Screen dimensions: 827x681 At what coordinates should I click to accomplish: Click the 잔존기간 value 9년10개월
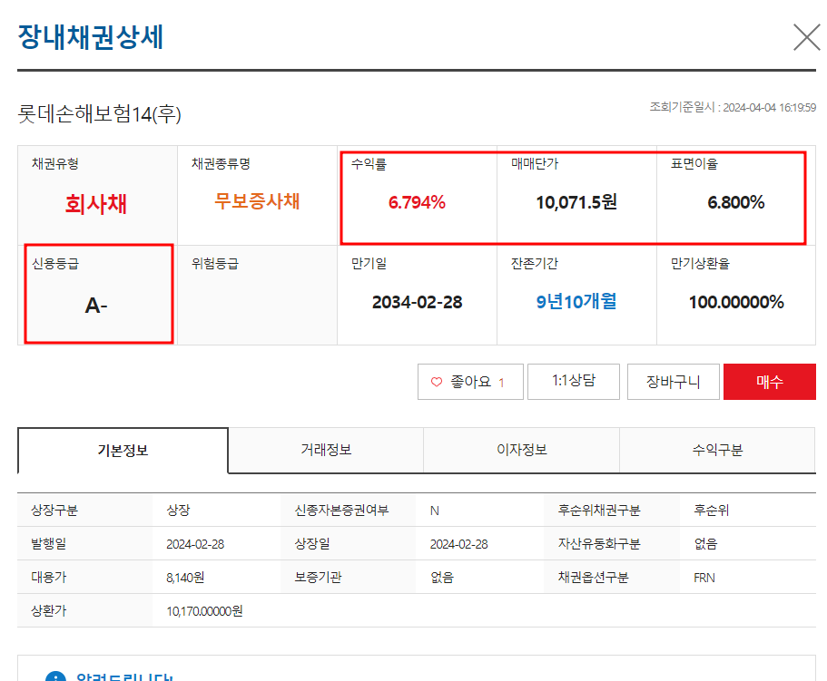576,302
